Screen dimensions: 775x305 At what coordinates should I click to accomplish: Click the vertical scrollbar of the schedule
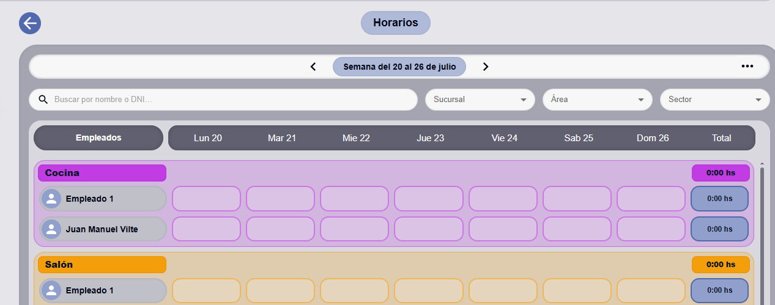(762, 232)
